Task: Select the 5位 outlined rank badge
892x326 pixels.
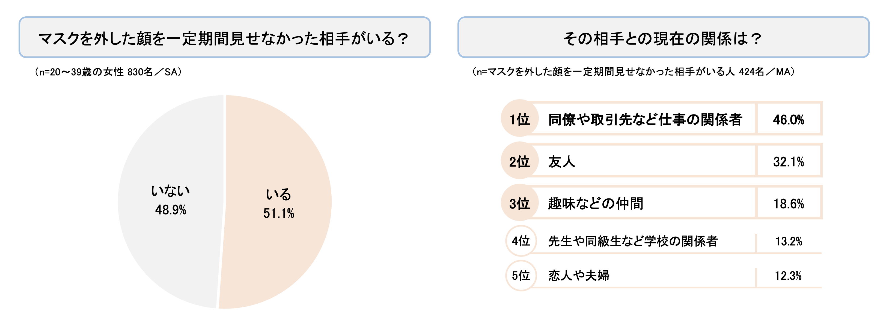Action: [x=521, y=276]
